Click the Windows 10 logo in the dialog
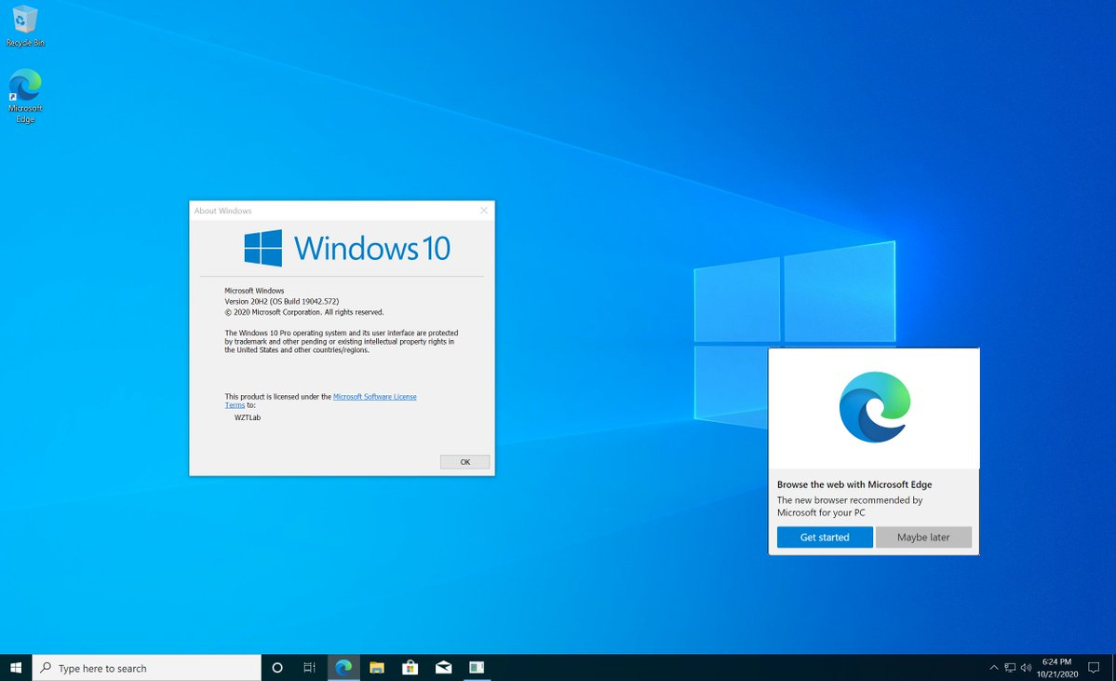Screen dimensions: 1116x681 347,248
